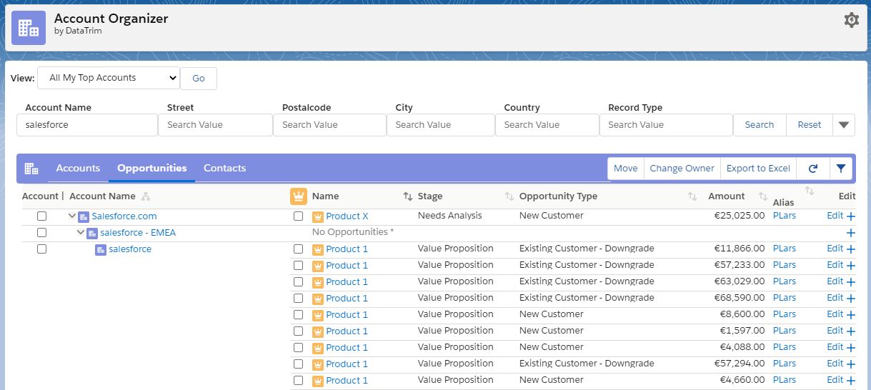
Task: Tick opportunity checkbox on €63,029.00 row
Action: click(x=299, y=281)
